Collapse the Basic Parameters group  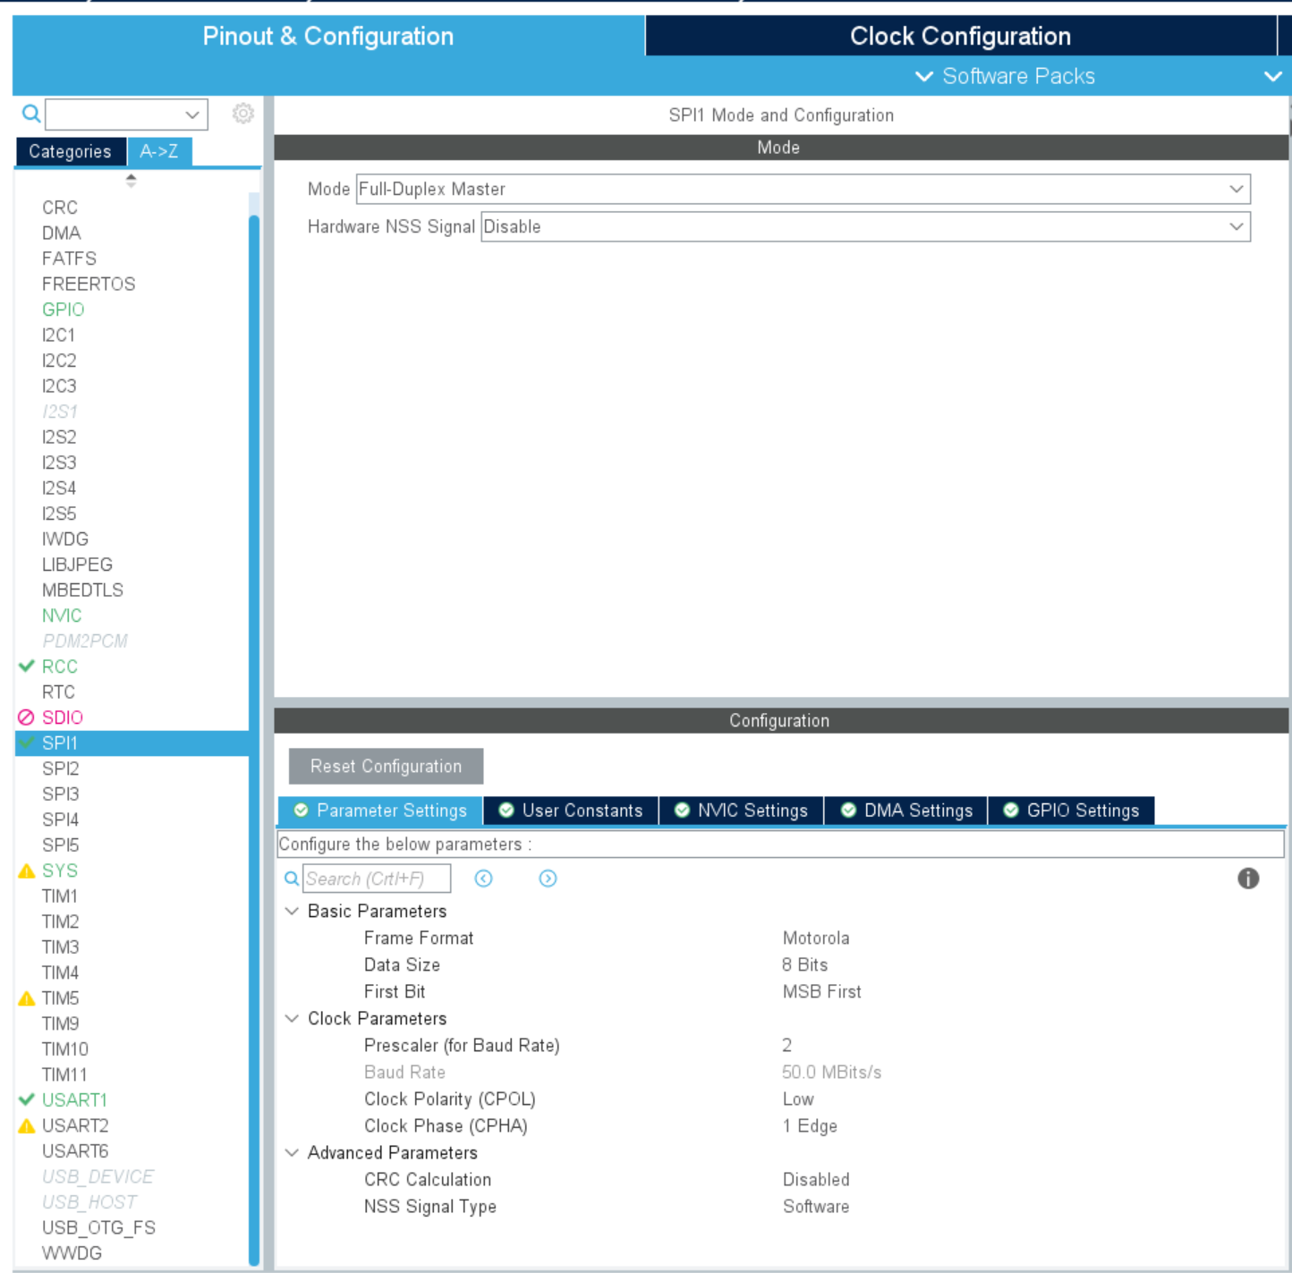(x=292, y=911)
